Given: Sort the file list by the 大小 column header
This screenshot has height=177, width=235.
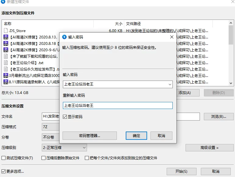Looking at the screenshot, I should (x=108, y=23).
